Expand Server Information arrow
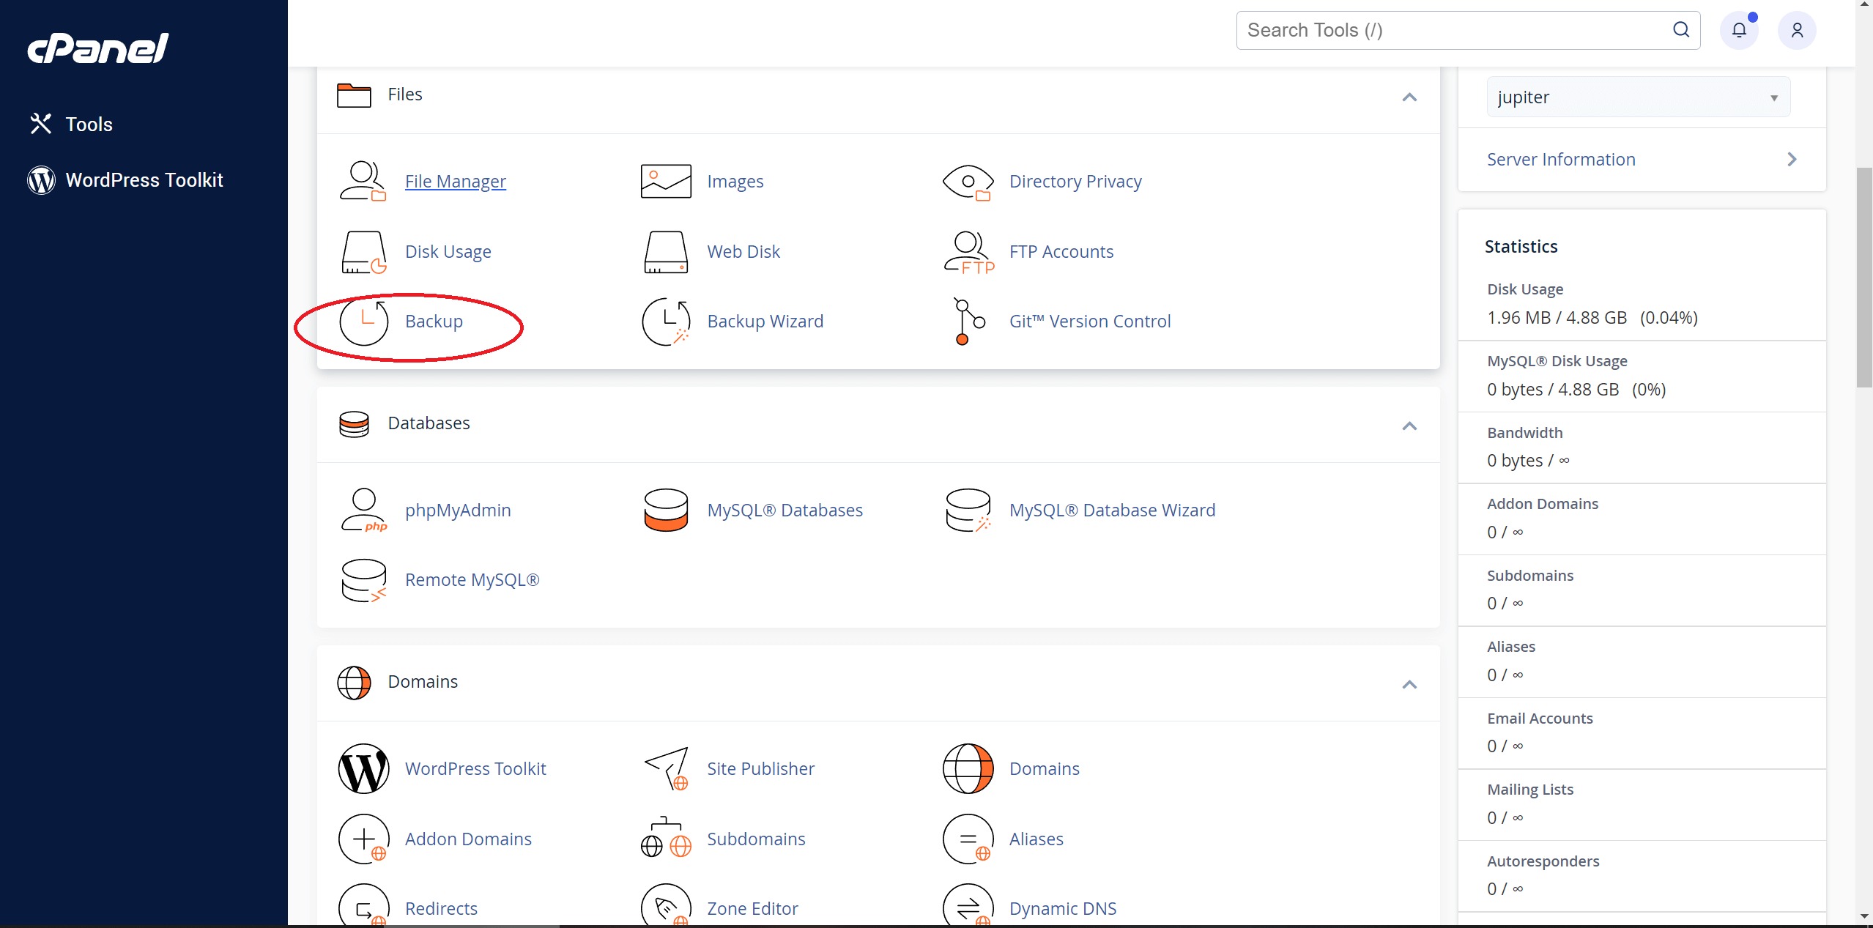 (1792, 159)
